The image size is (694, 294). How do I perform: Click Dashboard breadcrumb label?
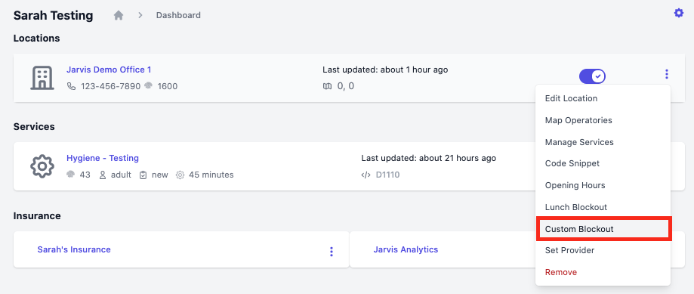click(x=178, y=15)
